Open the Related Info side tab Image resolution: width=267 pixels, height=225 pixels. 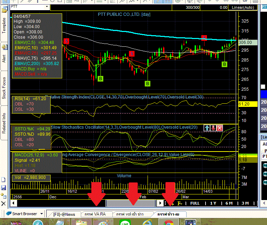(4, 123)
